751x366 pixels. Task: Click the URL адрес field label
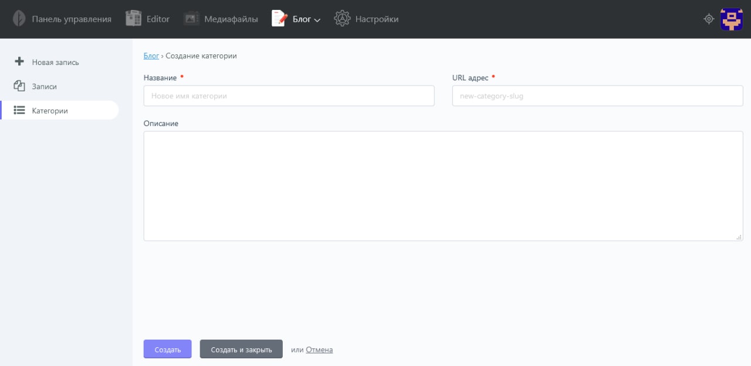pyautogui.click(x=471, y=77)
